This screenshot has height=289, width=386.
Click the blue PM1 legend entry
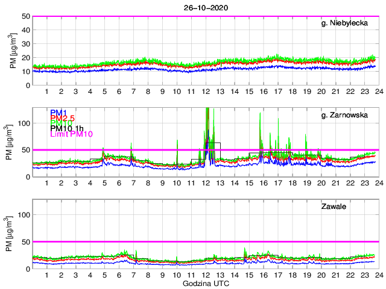pyautogui.click(x=59, y=113)
